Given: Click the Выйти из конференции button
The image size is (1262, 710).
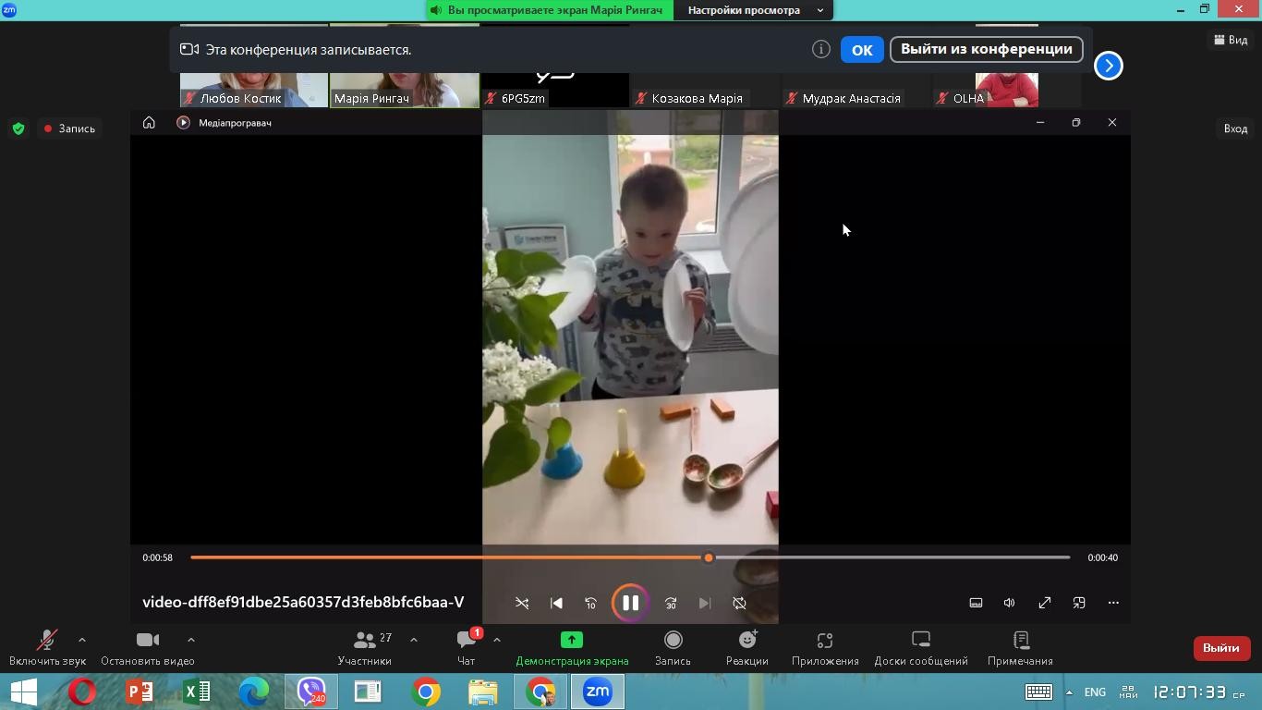Looking at the screenshot, I should point(986,49).
